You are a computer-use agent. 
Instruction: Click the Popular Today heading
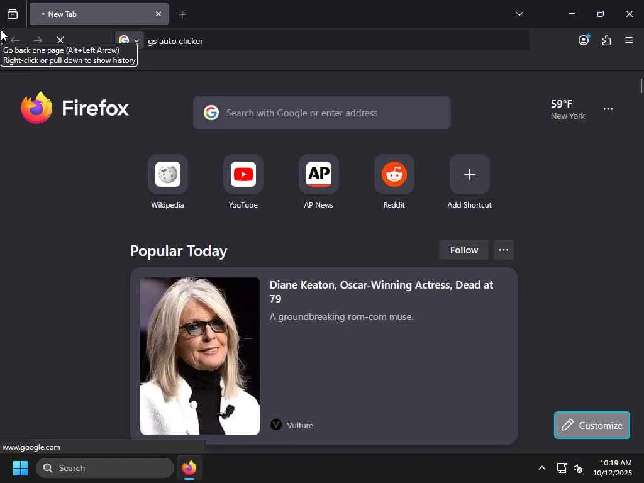click(179, 250)
